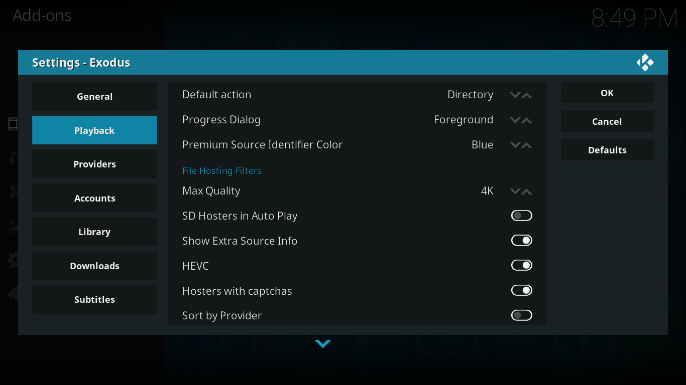Click the Settings - Exodus dialog title
Viewport: 686px width, 385px height.
81,63
